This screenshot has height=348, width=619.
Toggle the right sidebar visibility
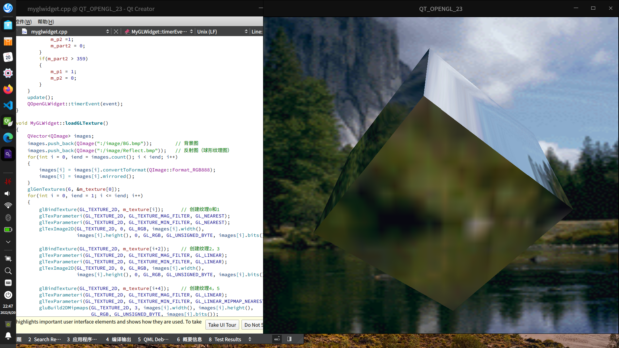click(x=289, y=339)
